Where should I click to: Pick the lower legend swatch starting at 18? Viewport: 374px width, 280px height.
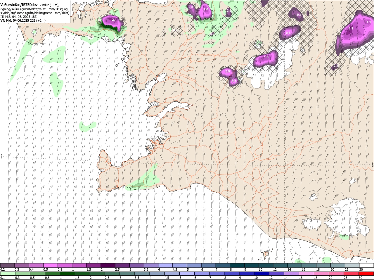tap(321, 274)
